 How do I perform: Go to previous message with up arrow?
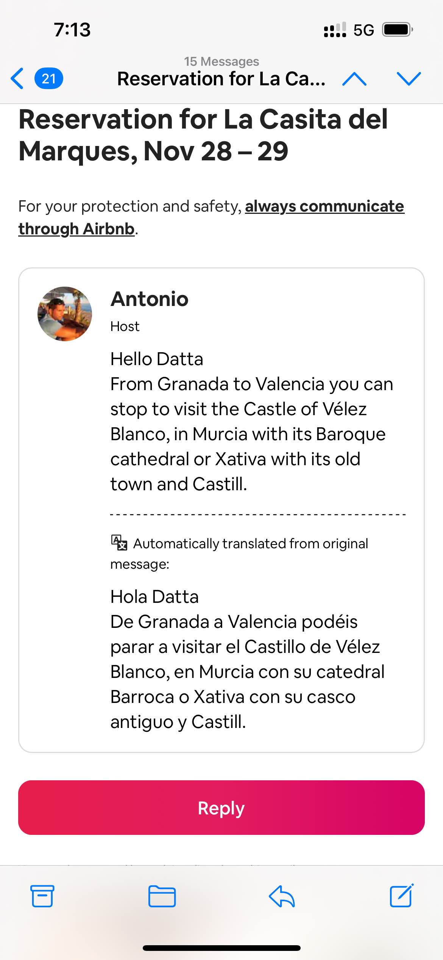coord(354,78)
